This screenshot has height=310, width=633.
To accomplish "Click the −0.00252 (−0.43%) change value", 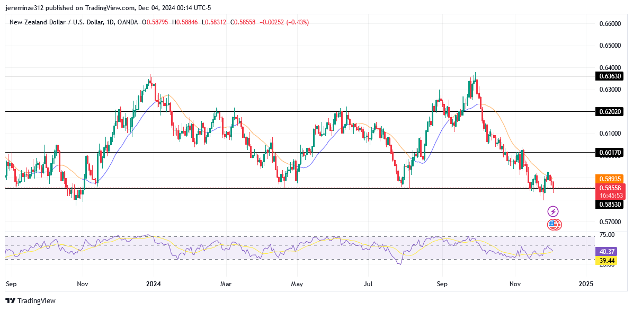I will [x=284, y=23].
